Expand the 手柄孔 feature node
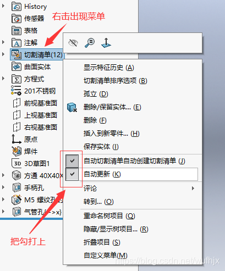 coord(3,187)
